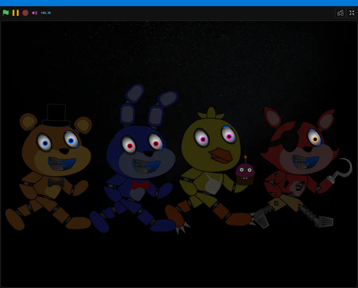Stop the project with the red stop sign

click(25, 13)
